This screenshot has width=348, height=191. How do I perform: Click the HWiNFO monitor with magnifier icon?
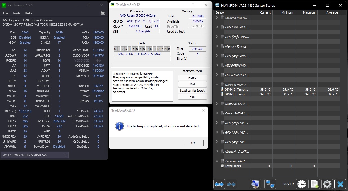point(255,184)
